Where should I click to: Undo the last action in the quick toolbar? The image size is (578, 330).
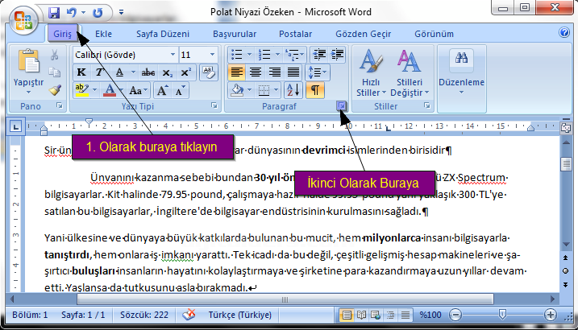pyautogui.click(x=71, y=13)
